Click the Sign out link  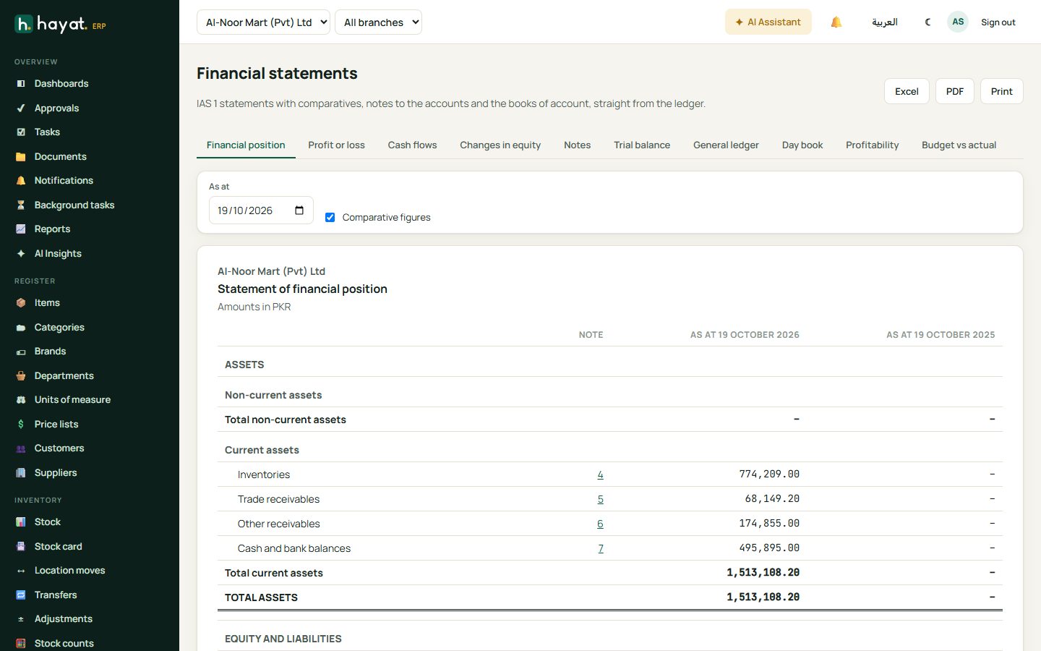998,22
